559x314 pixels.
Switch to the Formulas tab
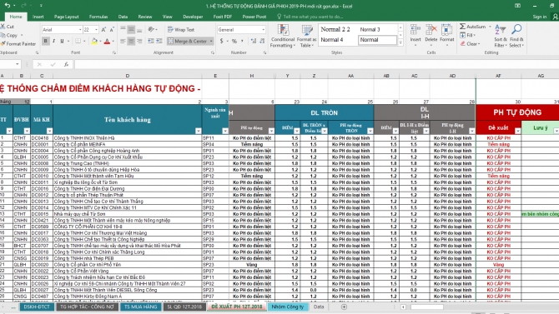[x=98, y=17]
